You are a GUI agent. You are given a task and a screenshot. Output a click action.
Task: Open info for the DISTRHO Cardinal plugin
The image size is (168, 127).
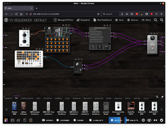(63, 25)
